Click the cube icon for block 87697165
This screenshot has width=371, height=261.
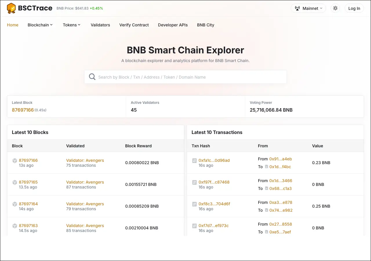click(14, 182)
